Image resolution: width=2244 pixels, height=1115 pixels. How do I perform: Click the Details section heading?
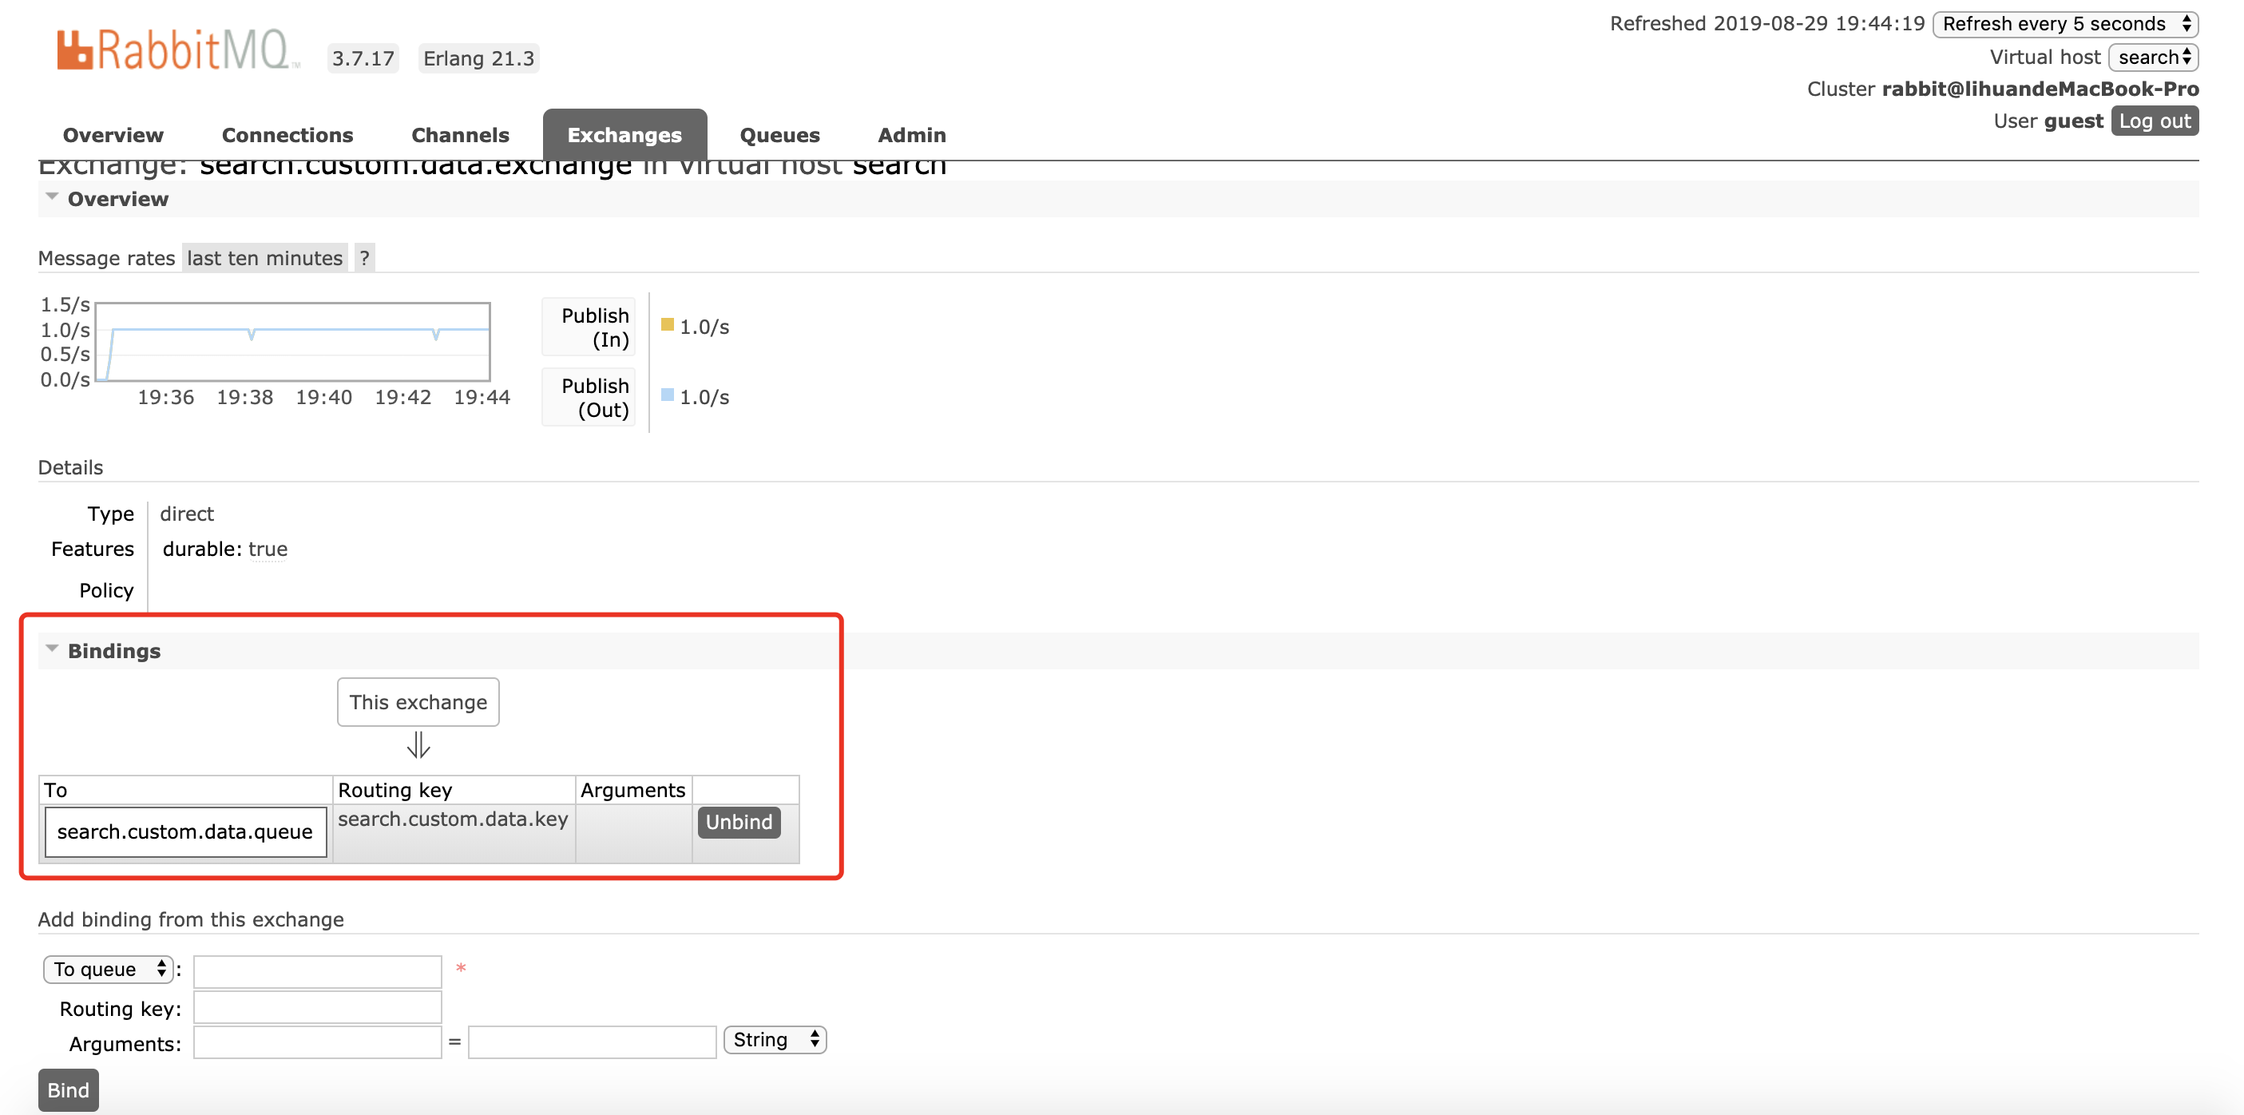(x=70, y=468)
